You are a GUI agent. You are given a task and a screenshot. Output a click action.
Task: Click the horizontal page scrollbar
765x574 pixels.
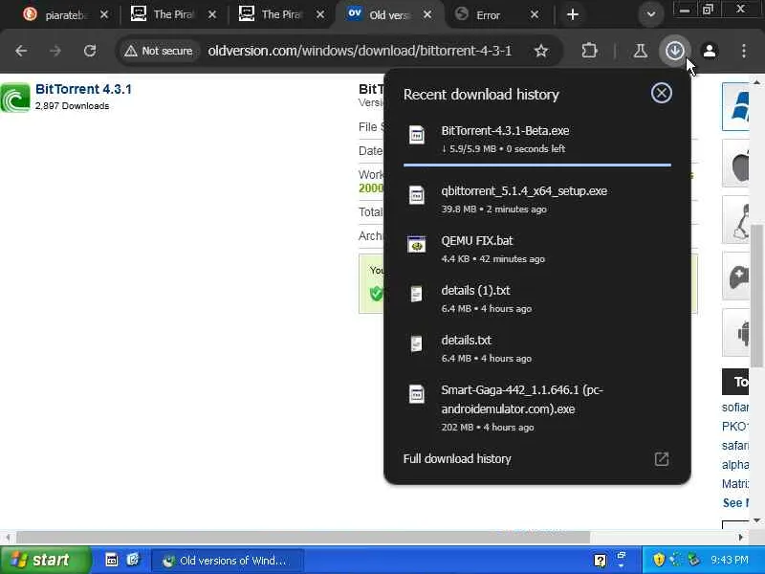pyautogui.click(x=303, y=538)
